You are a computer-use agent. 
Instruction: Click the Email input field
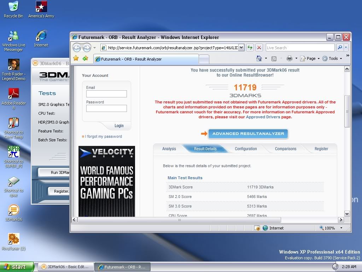pyautogui.click(x=106, y=94)
